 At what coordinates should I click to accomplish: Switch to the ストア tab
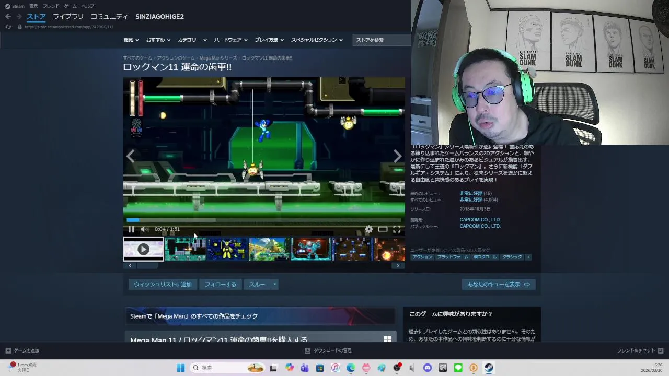36,17
